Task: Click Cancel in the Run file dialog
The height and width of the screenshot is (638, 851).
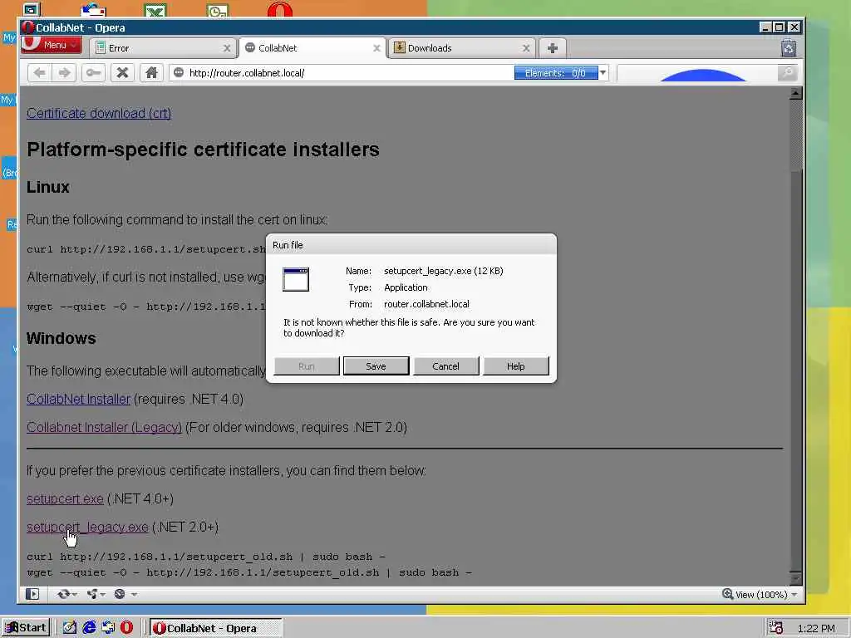Action: coord(445,366)
